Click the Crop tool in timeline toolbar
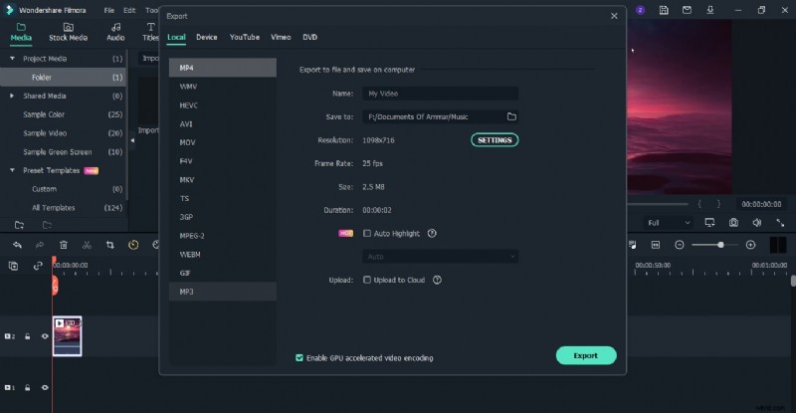This screenshot has width=796, height=413. pyautogui.click(x=109, y=245)
